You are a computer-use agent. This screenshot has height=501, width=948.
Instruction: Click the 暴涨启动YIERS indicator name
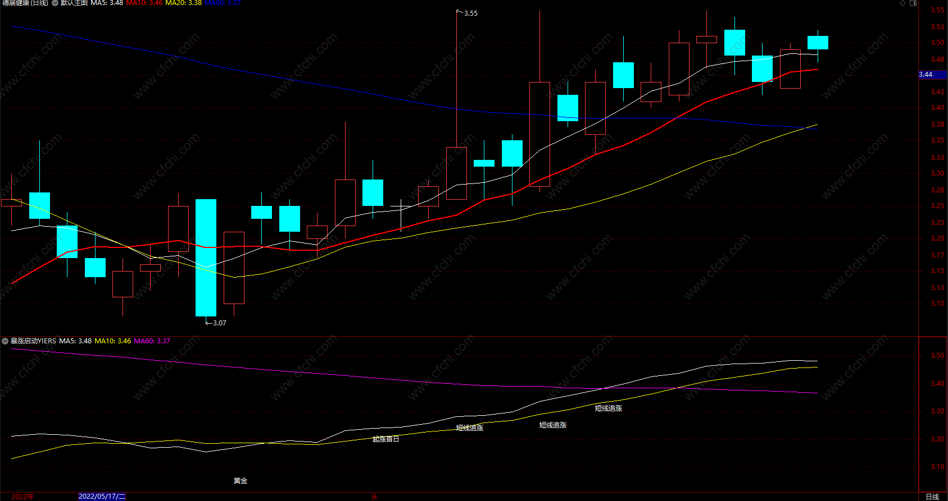(x=34, y=341)
